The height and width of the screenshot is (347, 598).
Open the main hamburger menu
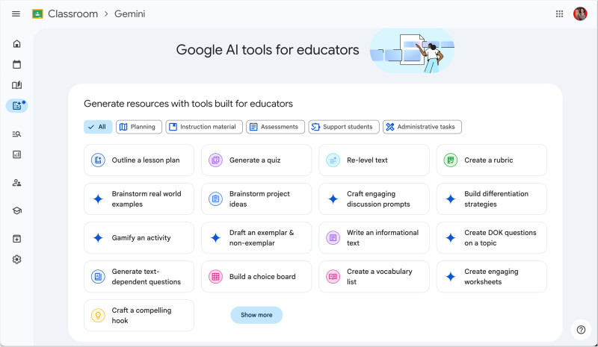tap(16, 14)
